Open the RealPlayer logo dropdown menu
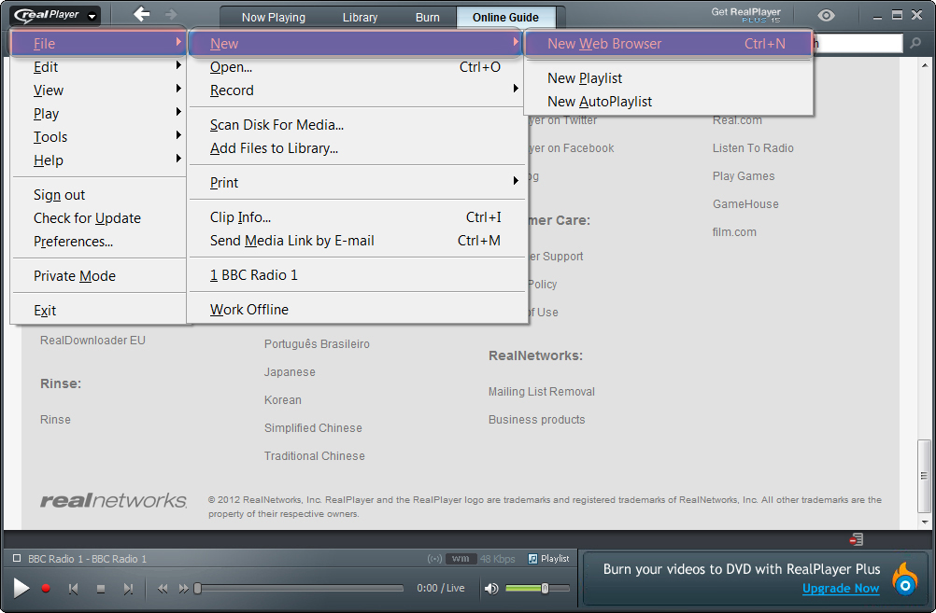Viewport: 936px width, 613px height. [54, 15]
